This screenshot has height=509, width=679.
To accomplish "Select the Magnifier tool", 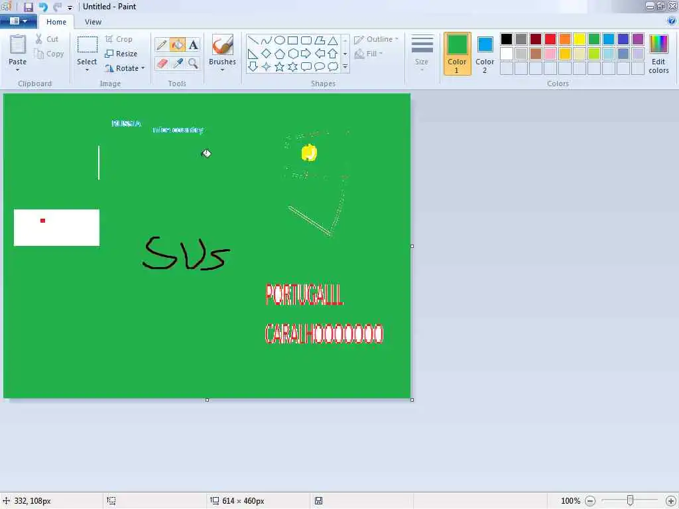I will [x=193, y=63].
